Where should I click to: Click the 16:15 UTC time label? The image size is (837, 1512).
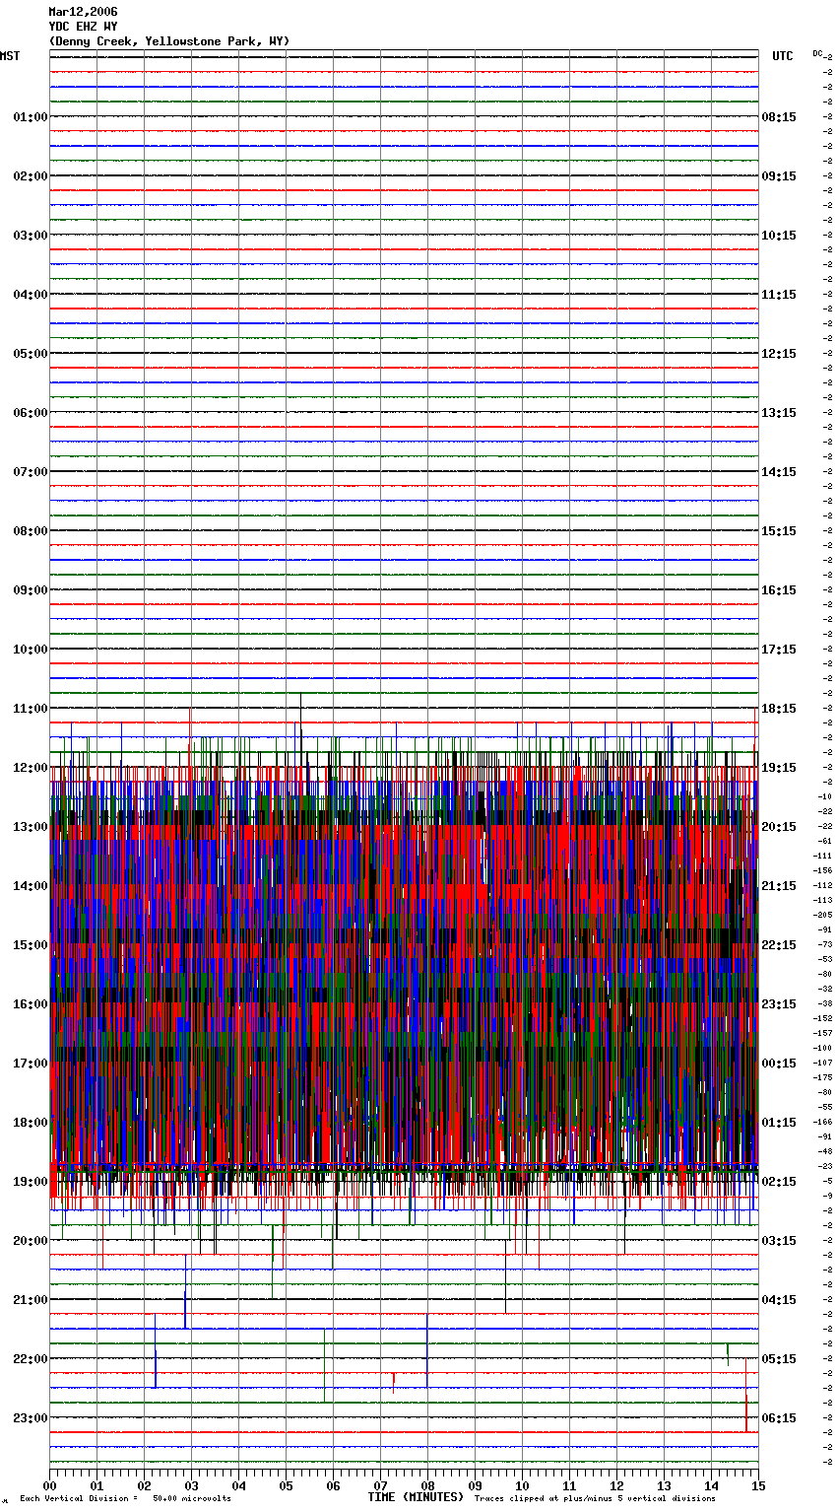pyautogui.click(x=779, y=590)
